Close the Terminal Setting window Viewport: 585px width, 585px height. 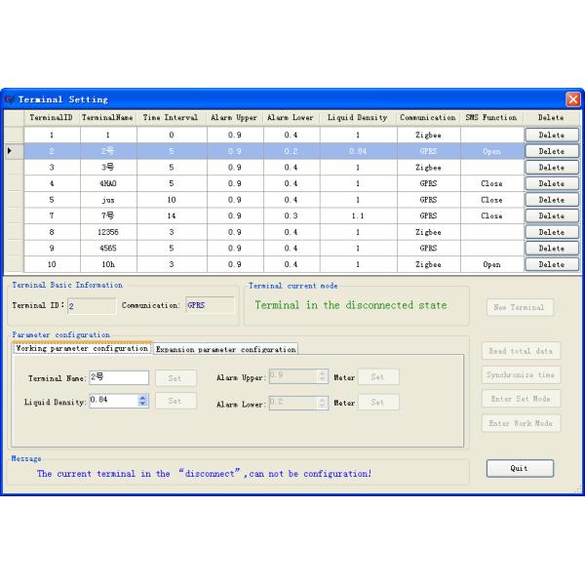[x=573, y=99]
